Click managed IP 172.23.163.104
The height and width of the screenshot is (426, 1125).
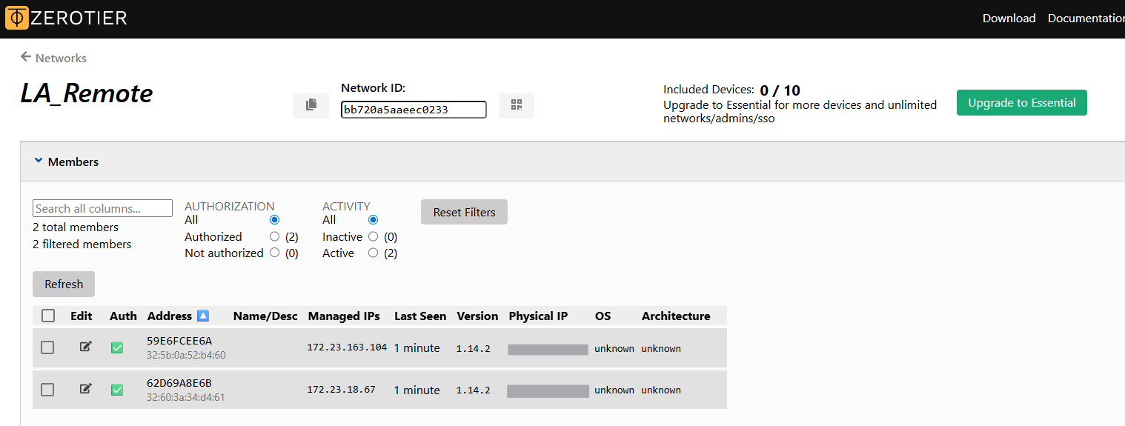click(x=347, y=347)
